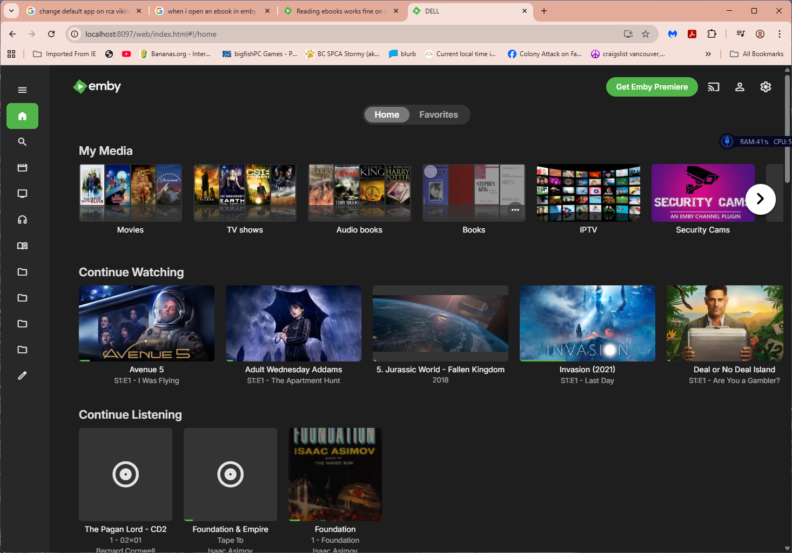Click the install app icon in address bar
792x553 pixels.
628,34
